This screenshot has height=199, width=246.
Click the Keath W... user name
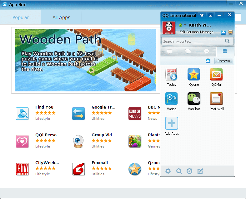pyautogui.click(x=200, y=25)
